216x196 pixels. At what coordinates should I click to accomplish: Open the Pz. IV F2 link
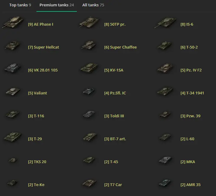pos(191,70)
